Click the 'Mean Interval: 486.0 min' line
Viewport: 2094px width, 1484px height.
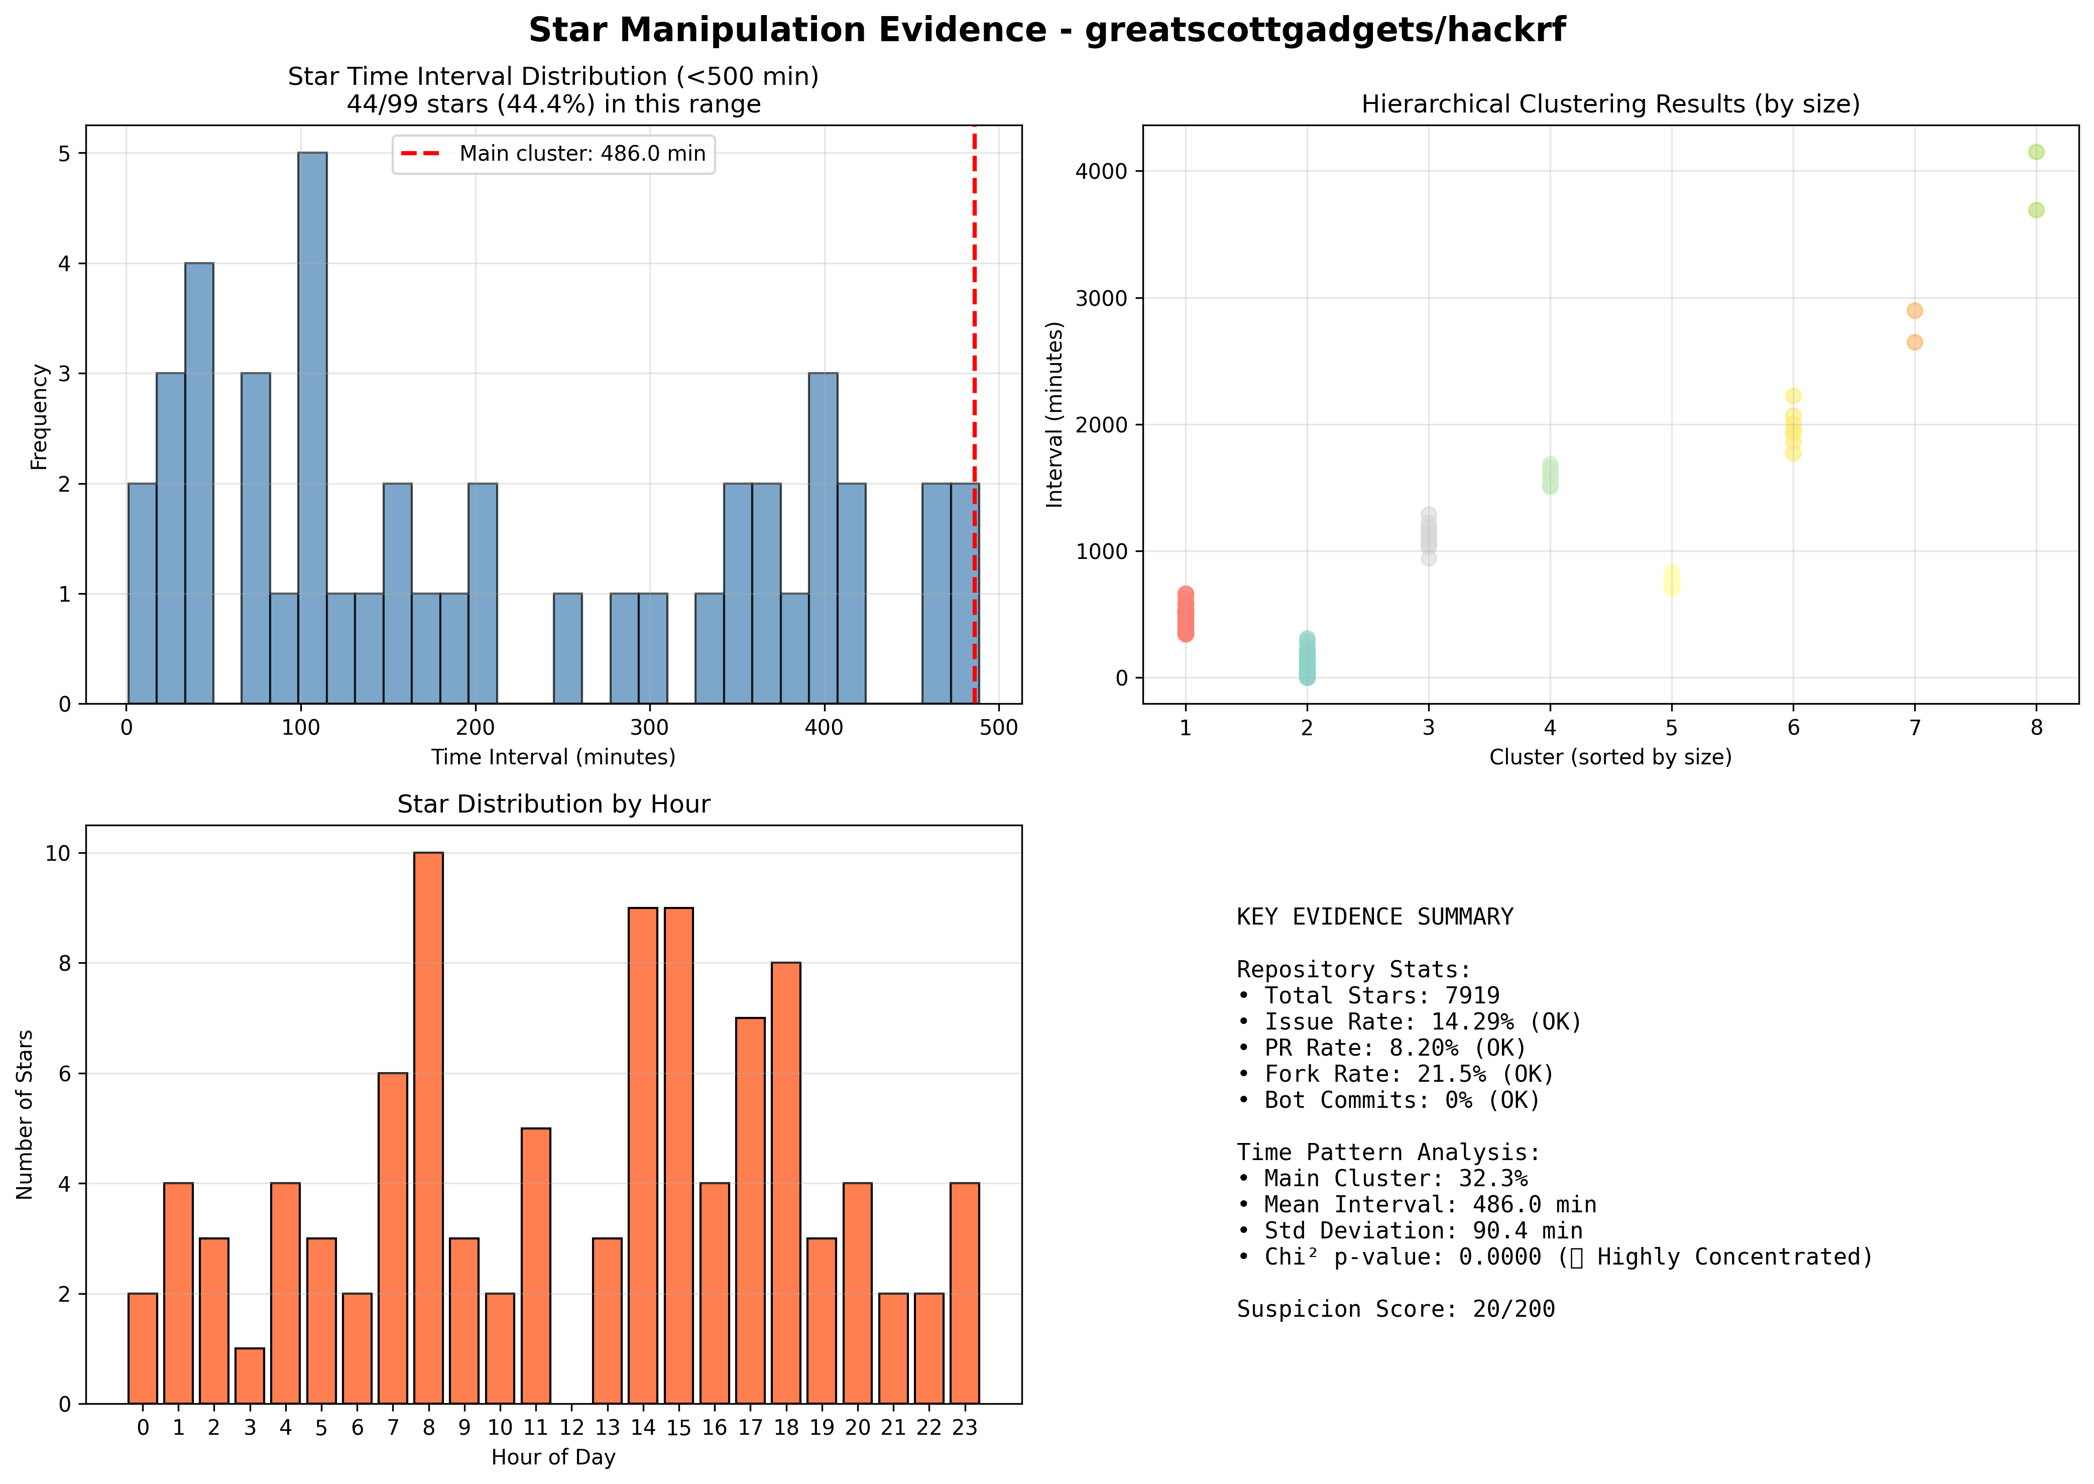point(1416,1204)
